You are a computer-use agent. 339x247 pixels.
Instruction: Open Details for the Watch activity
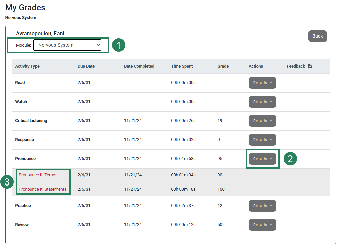(x=262, y=102)
